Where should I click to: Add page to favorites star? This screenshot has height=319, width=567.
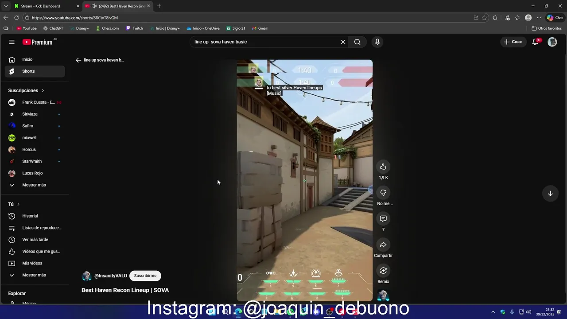[484, 18]
